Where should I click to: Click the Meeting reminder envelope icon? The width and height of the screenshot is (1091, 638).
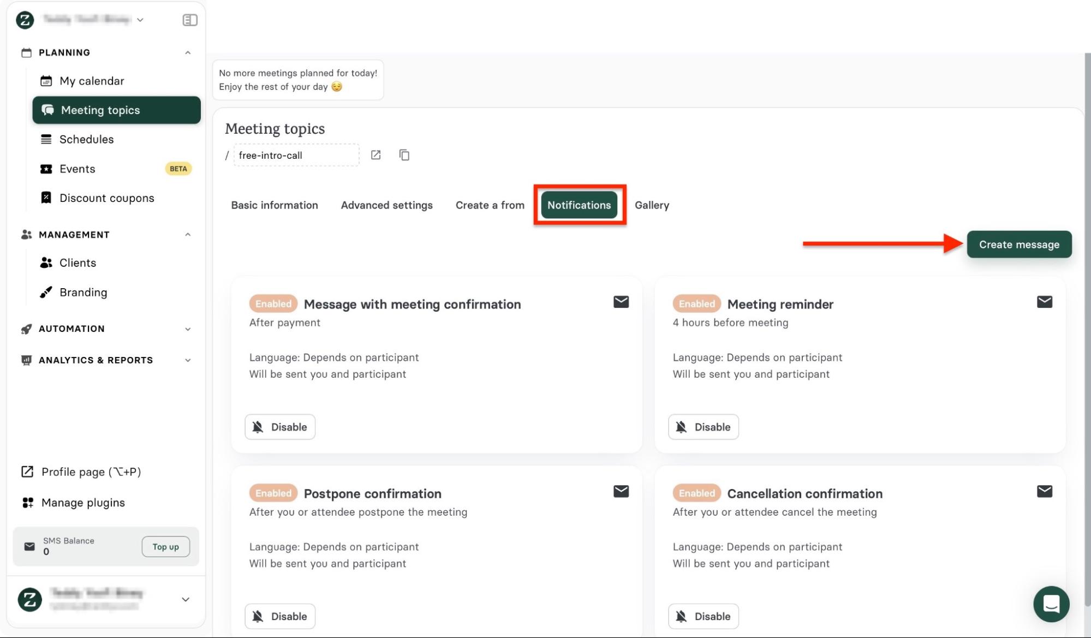(1044, 302)
